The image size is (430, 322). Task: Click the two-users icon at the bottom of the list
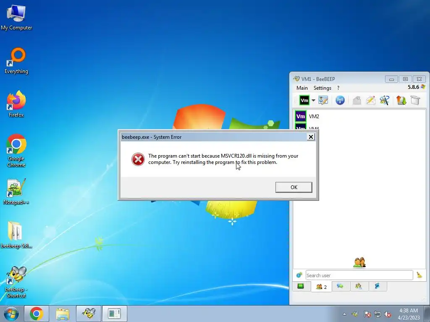coord(359,262)
